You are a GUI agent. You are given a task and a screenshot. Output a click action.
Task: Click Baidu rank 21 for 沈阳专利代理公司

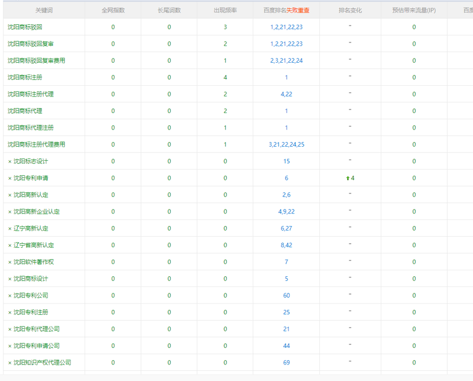pos(286,329)
